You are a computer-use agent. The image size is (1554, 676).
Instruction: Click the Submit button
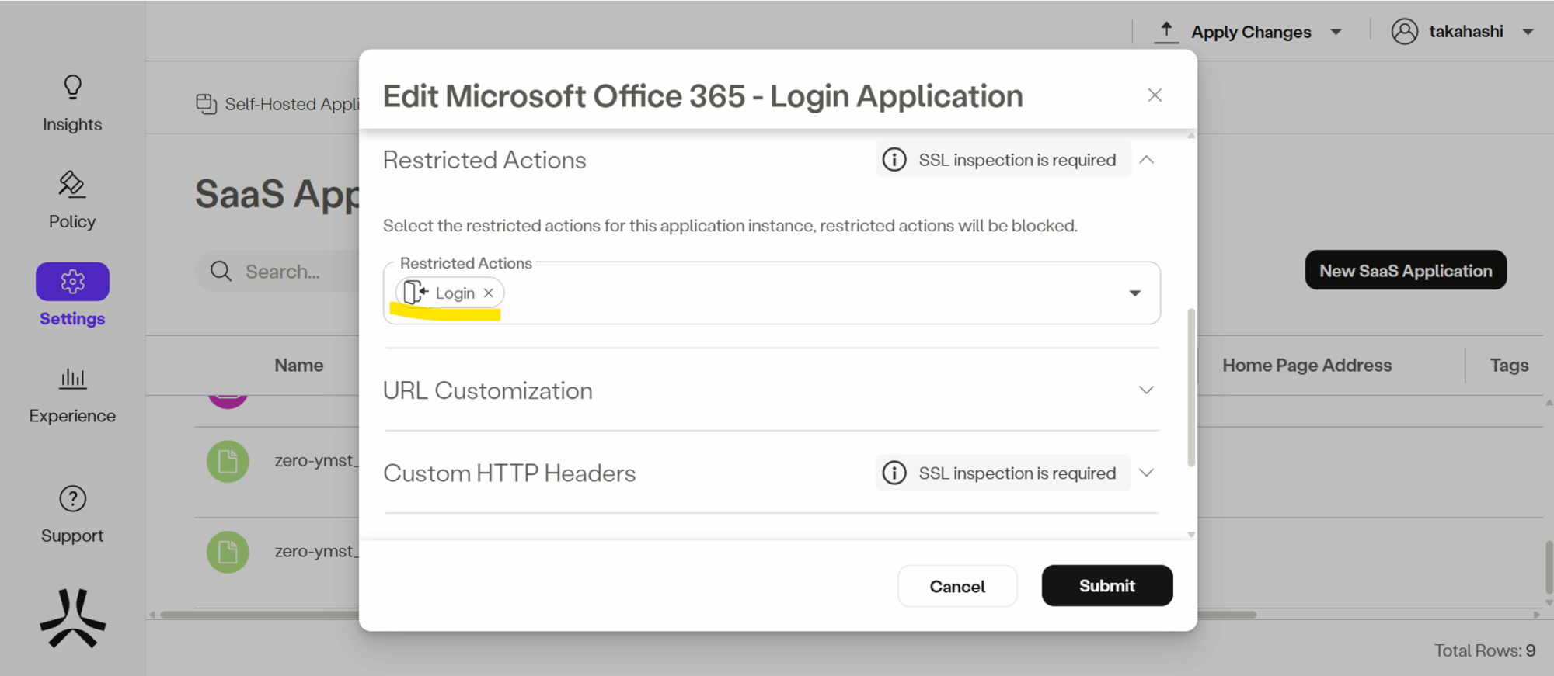pos(1106,586)
